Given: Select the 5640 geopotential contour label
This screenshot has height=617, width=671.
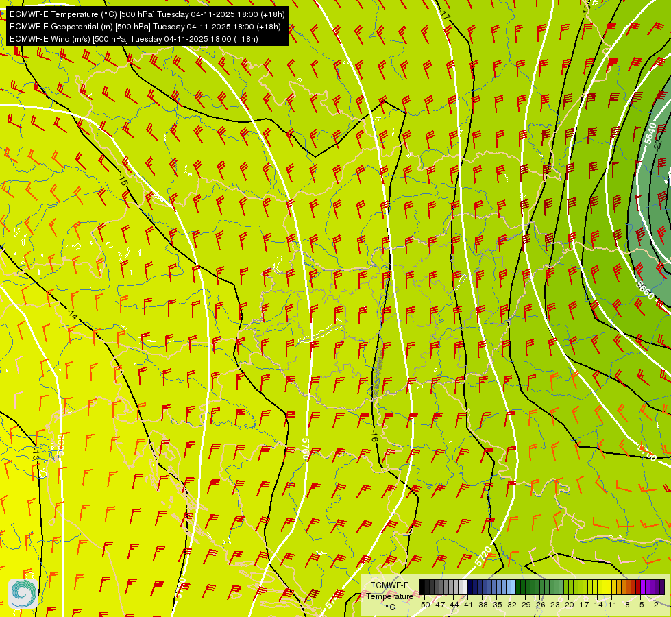Looking at the screenshot, I should (650, 133).
